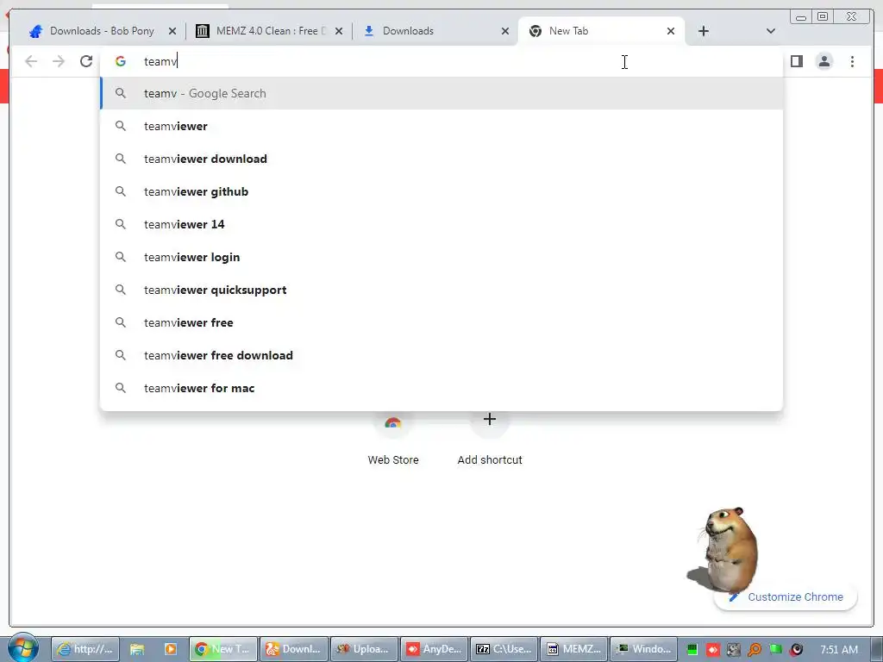This screenshot has height=662, width=883.
Task: Choose 'teamviewer download' suggestion
Action: [441, 159]
